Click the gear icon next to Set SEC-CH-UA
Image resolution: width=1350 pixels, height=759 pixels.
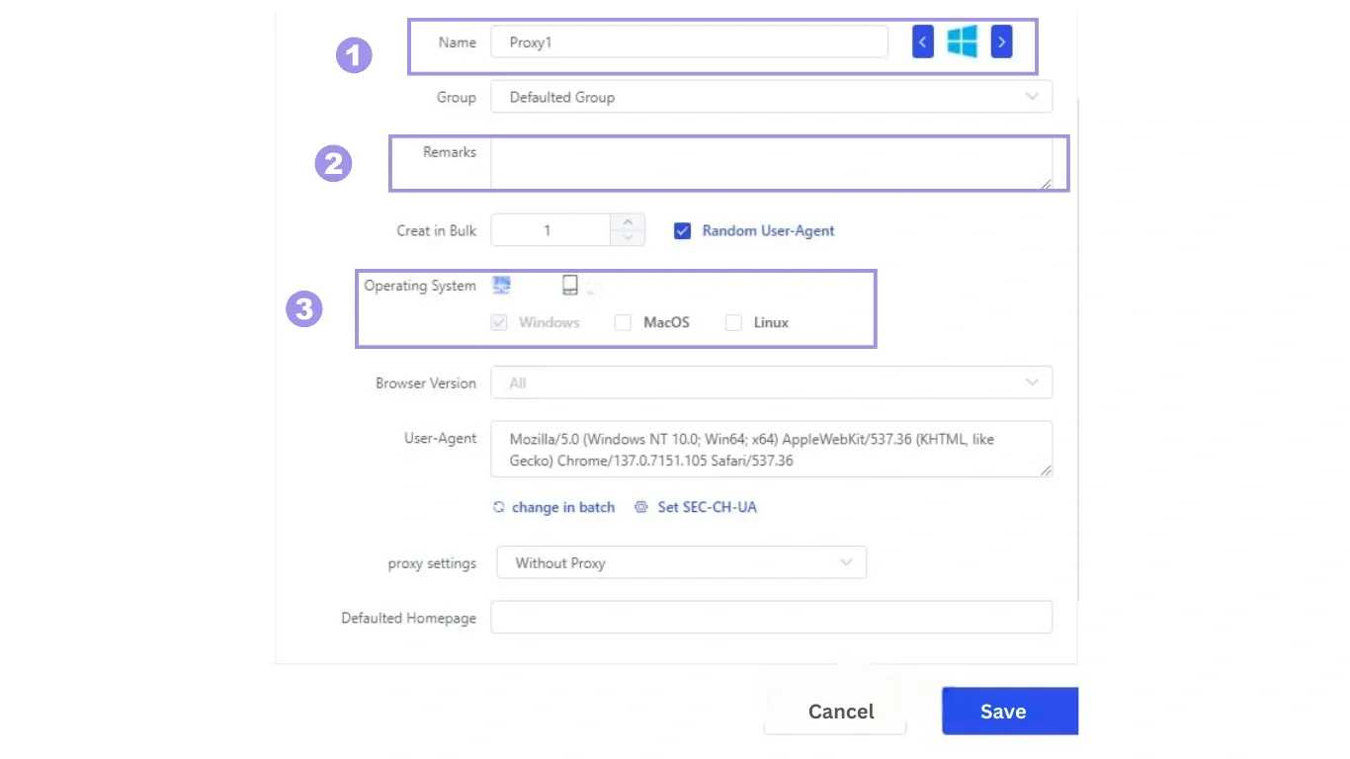pyautogui.click(x=640, y=507)
